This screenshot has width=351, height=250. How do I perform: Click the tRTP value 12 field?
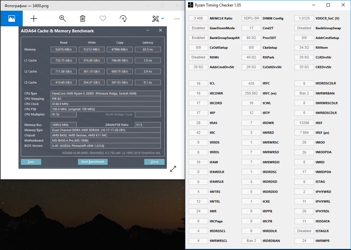251,113
